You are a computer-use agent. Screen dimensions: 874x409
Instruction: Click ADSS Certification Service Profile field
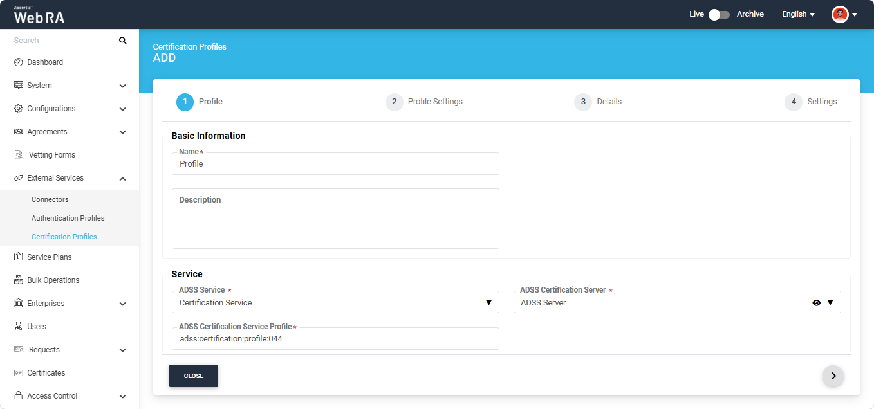tap(335, 339)
